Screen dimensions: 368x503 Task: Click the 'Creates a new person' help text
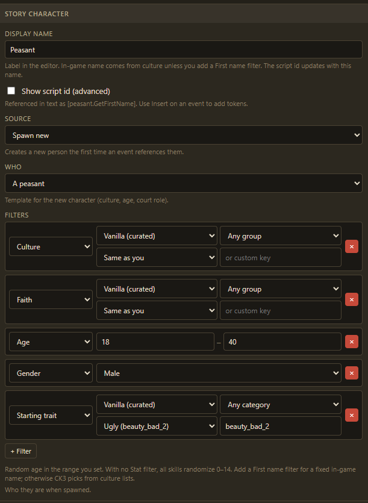click(x=95, y=152)
